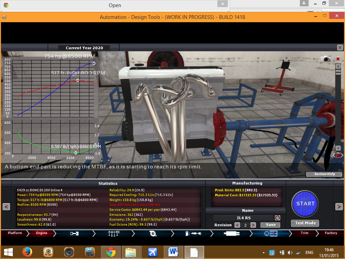Show hidden system tray icons
The image size is (345, 259).
(263, 253)
